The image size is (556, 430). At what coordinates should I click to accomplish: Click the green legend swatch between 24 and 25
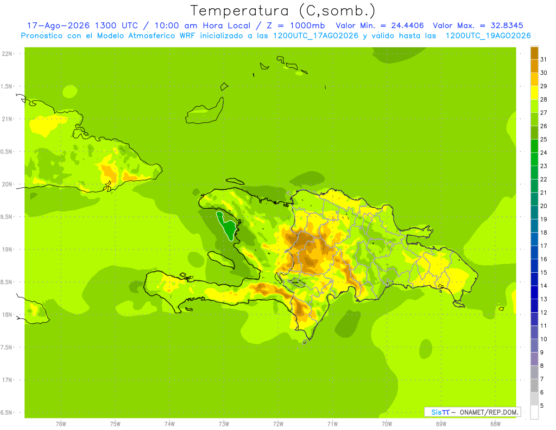click(x=534, y=146)
